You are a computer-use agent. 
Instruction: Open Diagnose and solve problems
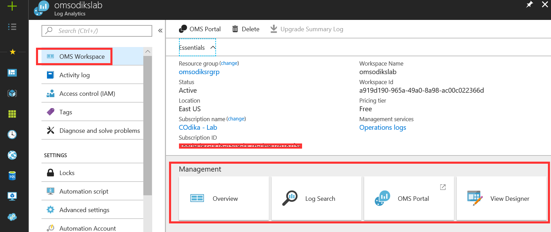click(x=93, y=130)
